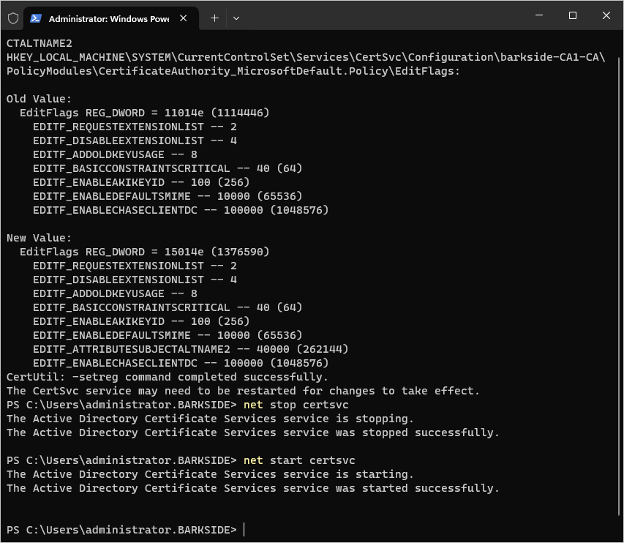
Task: Click the new EditFlags REG_DWORD 15014e value
Action: coord(144,252)
